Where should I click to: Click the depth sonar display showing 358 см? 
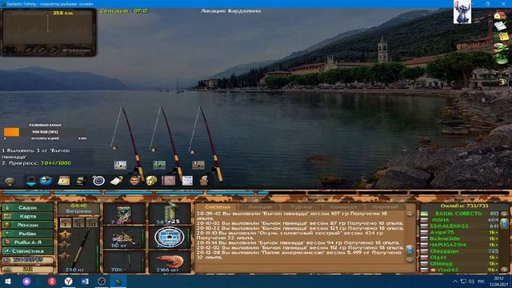[48, 32]
